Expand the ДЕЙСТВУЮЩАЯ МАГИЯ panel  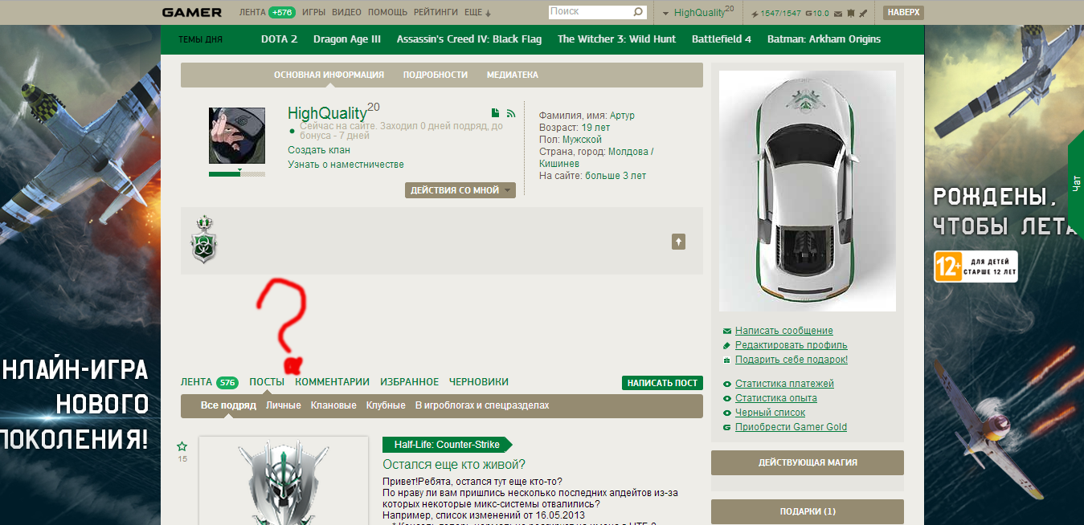[808, 462]
